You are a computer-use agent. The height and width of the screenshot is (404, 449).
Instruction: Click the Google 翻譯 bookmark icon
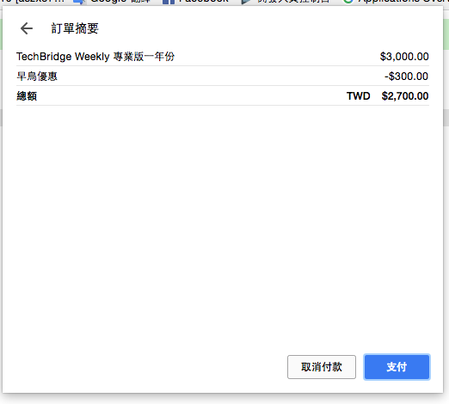click(79, 2)
